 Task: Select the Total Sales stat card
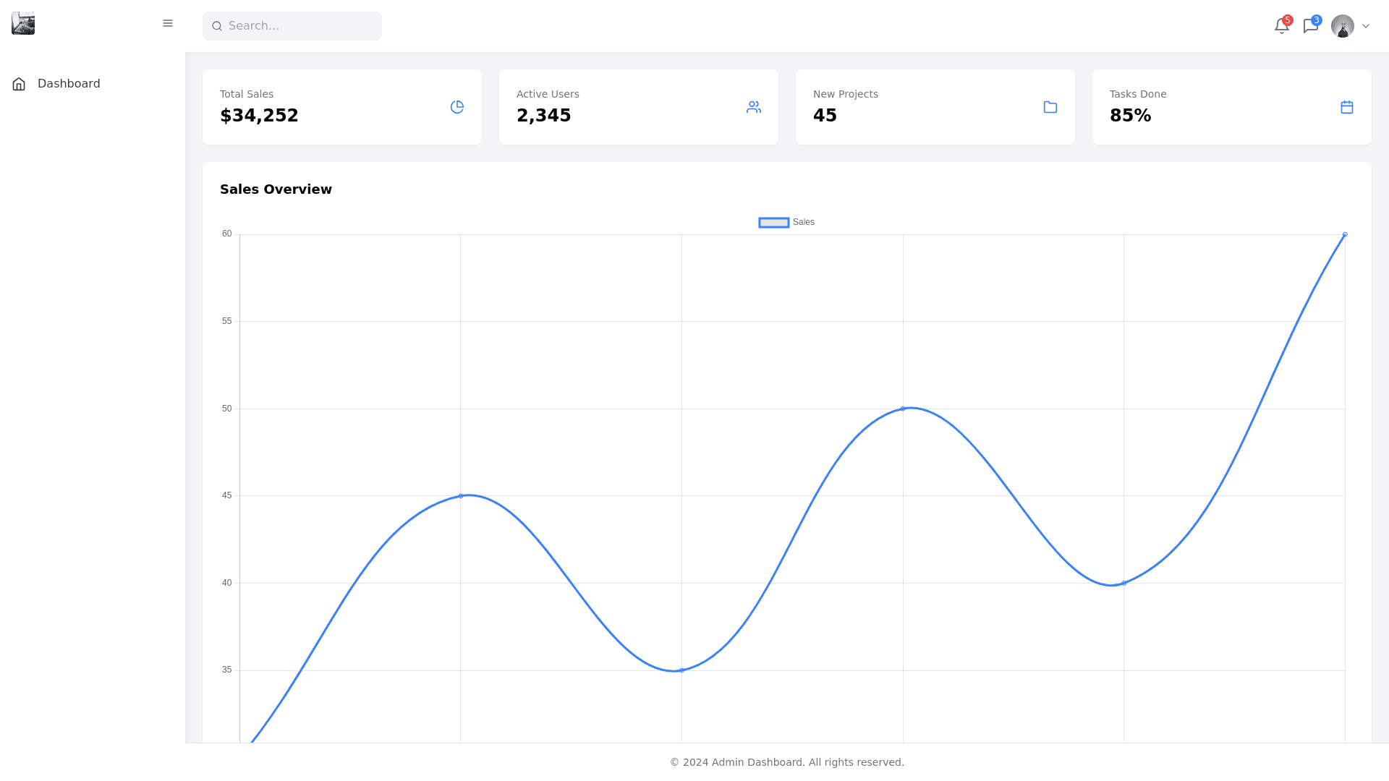[341, 107]
